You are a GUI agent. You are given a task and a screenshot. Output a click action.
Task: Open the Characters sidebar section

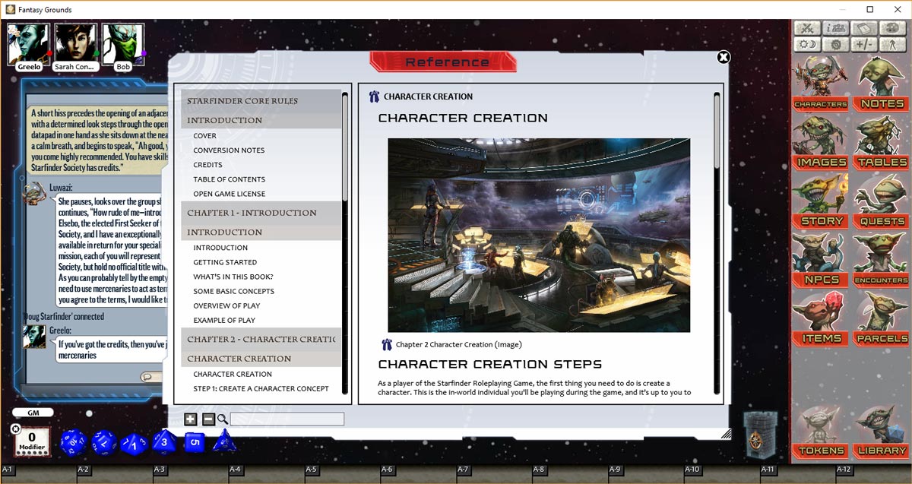click(821, 84)
